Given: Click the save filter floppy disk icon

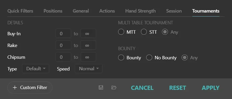Looking at the screenshot, I should (101, 88).
